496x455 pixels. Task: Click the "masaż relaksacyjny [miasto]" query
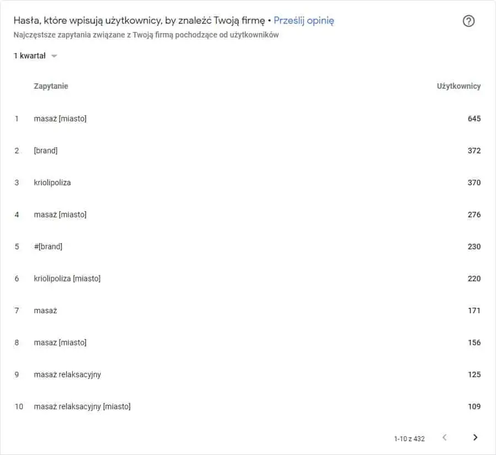[x=82, y=406]
